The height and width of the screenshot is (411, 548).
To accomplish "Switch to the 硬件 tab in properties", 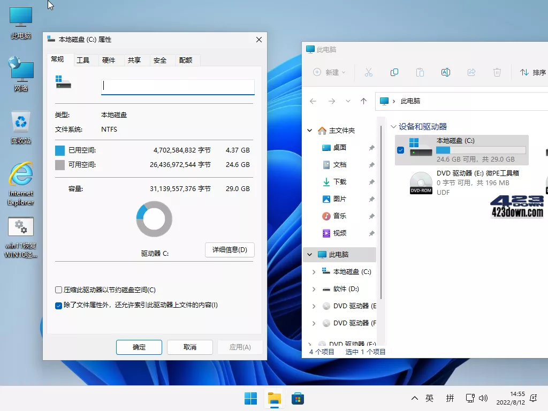I will click(109, 60).
